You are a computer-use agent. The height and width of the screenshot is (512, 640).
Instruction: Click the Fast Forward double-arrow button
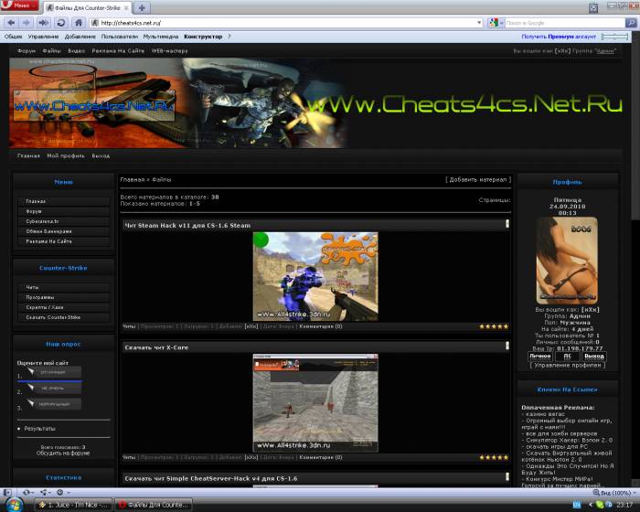[x=44, y=23]
